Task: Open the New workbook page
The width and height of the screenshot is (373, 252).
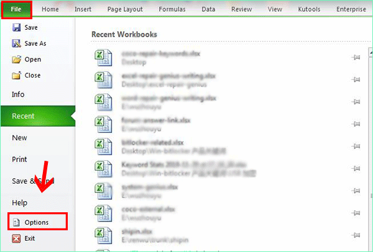Action: click(x=19, y=138)
